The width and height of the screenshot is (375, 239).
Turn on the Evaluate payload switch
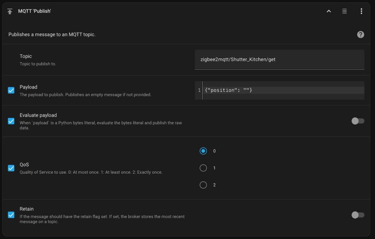tap(358, 121)
